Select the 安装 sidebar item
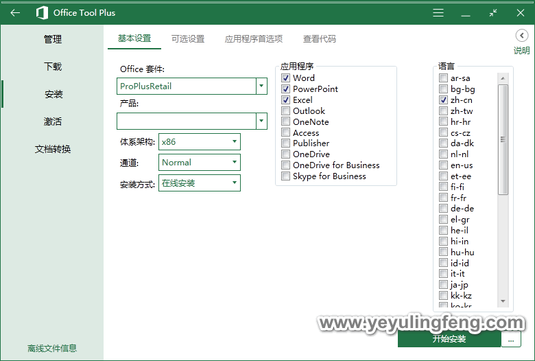 tap(53, 94)
